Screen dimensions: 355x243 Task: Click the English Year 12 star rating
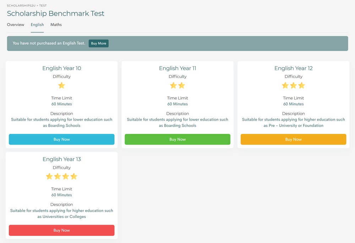[x=294, y=86]
